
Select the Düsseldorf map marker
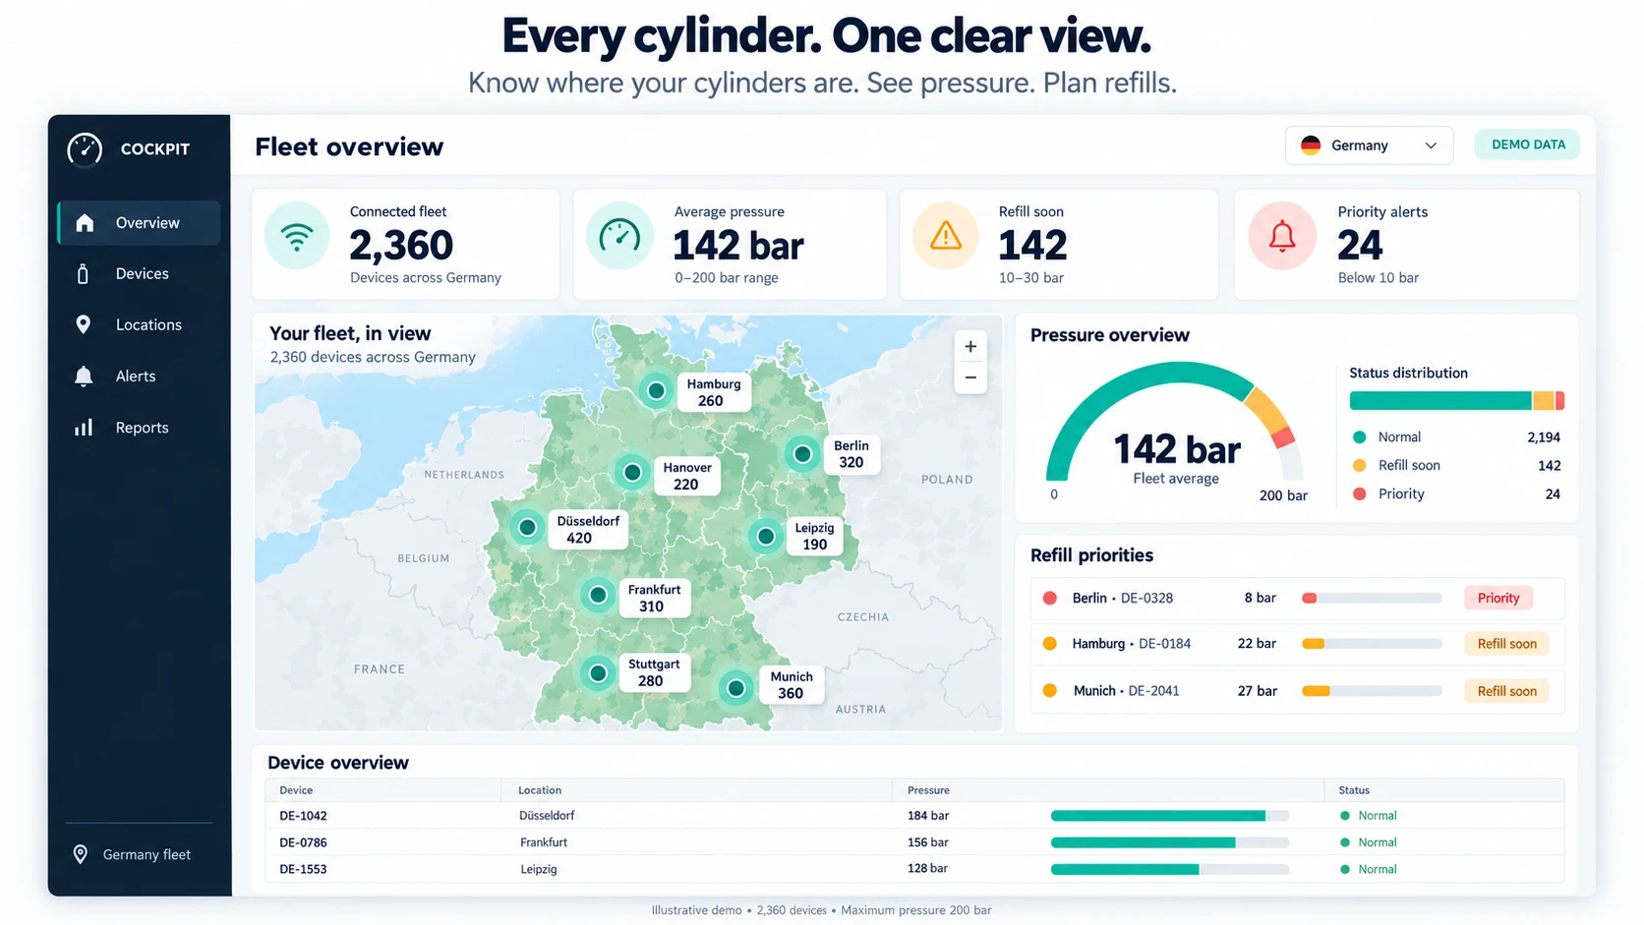[527, 528]
